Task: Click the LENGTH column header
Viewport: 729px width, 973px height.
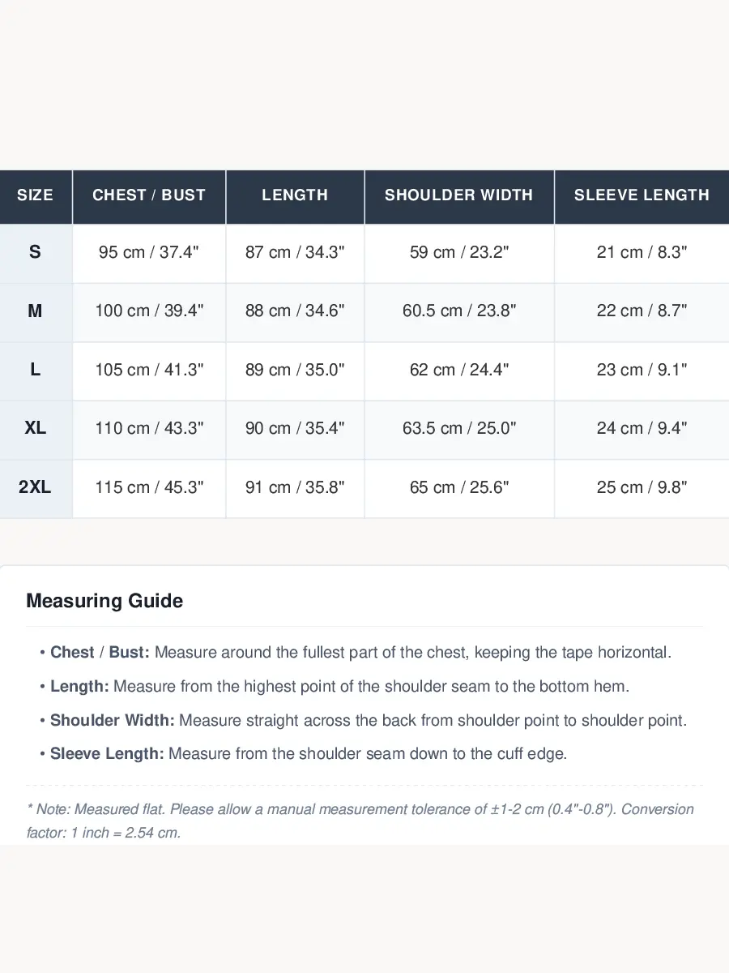Action: click(295, 196)
